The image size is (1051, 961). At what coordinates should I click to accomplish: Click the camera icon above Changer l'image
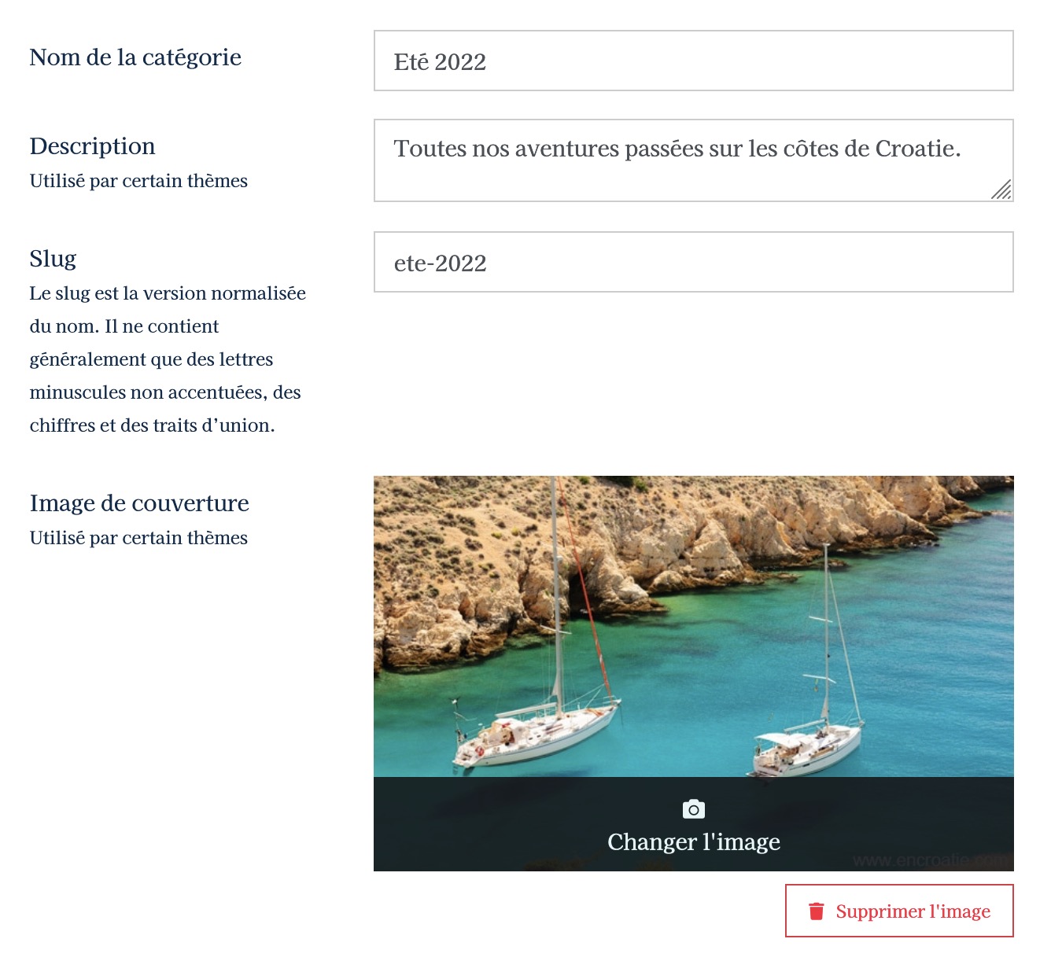(x=693, y=809)
